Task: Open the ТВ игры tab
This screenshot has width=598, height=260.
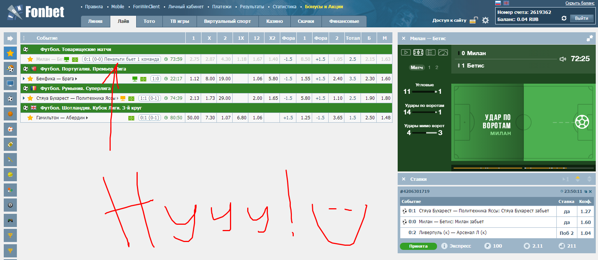Action: point(180,21)
